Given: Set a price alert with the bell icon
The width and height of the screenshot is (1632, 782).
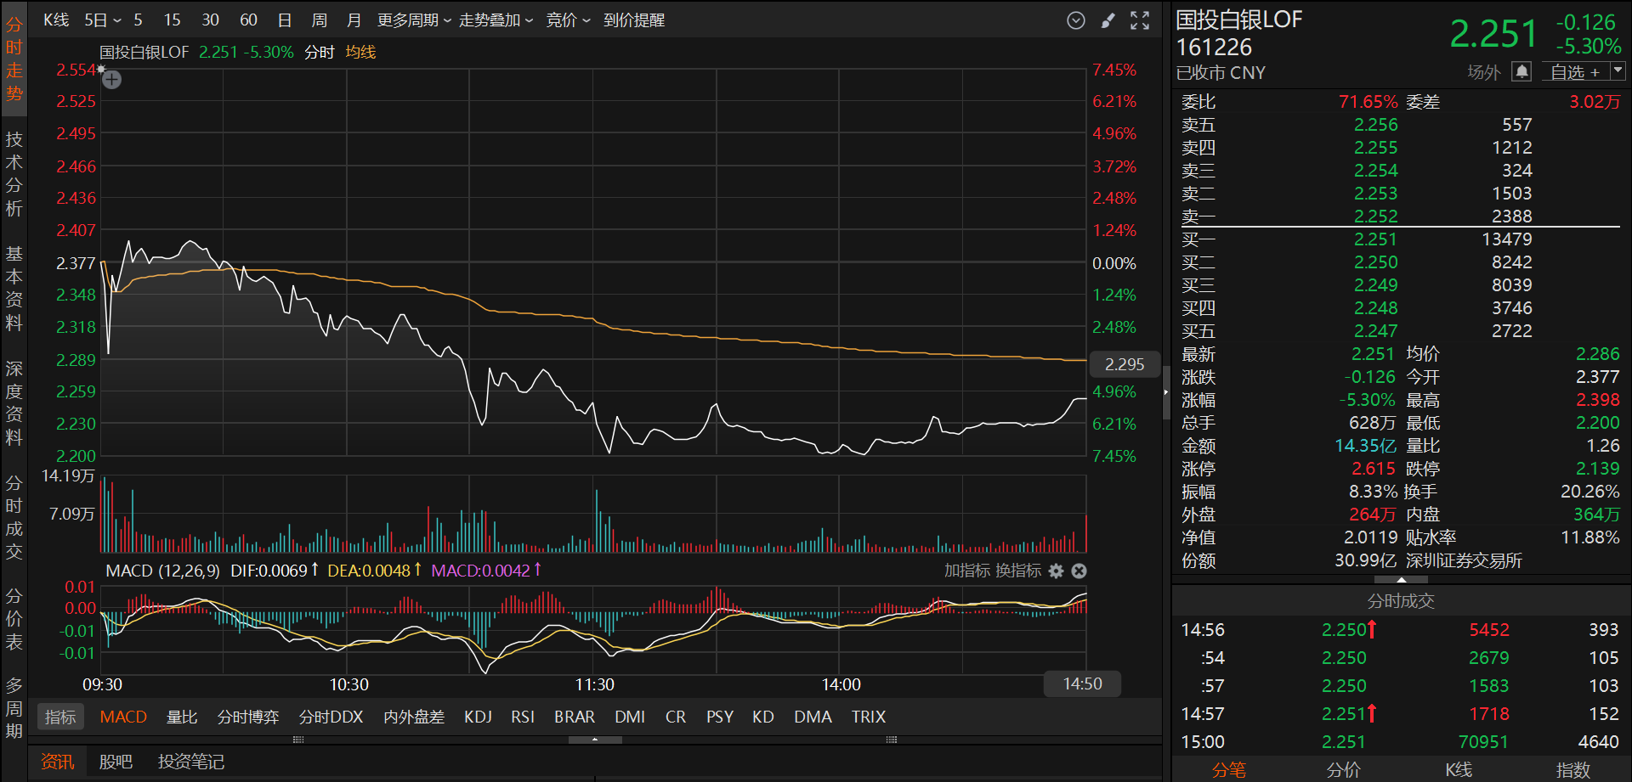Looking at the screenshot, I should click(1521, 71).
